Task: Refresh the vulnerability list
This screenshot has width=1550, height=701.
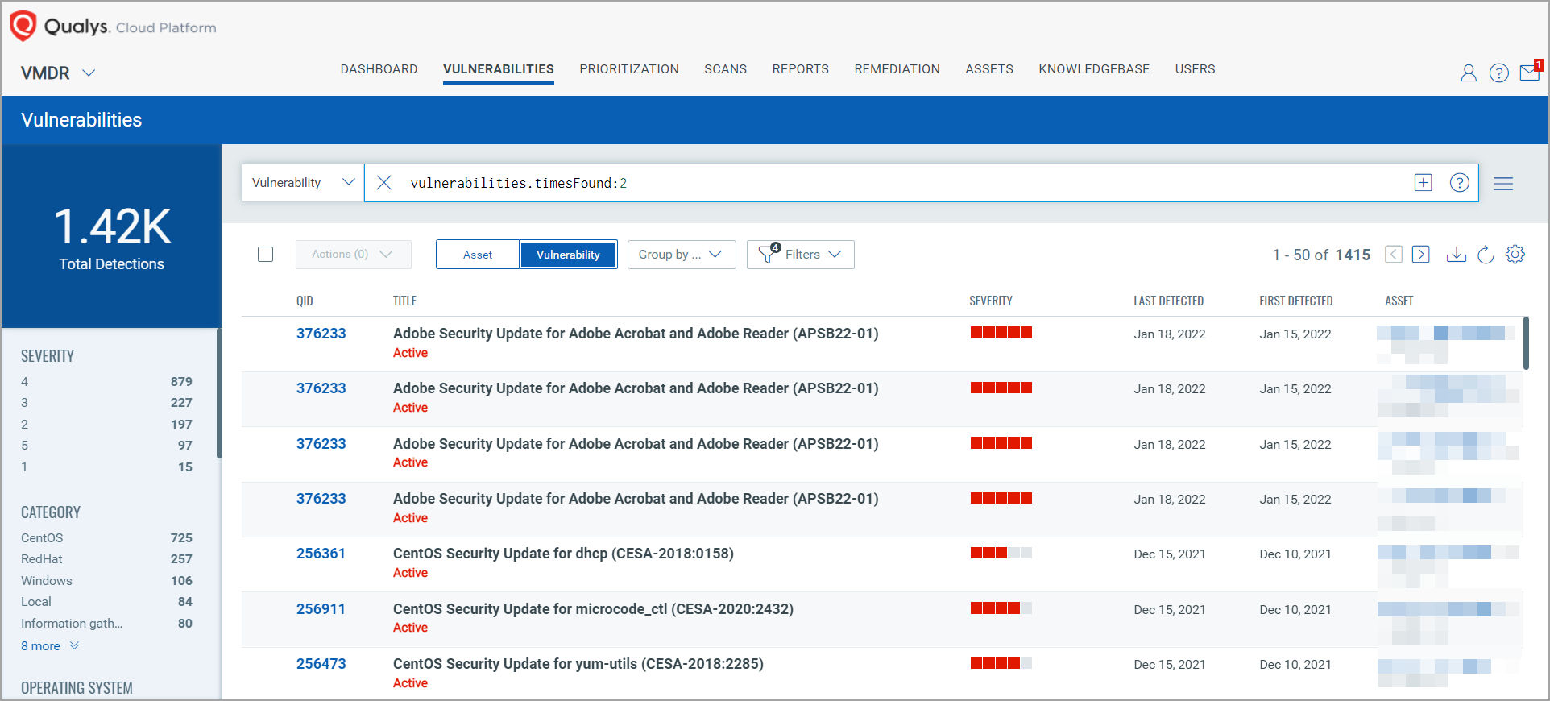Action: pos(1486,255)
